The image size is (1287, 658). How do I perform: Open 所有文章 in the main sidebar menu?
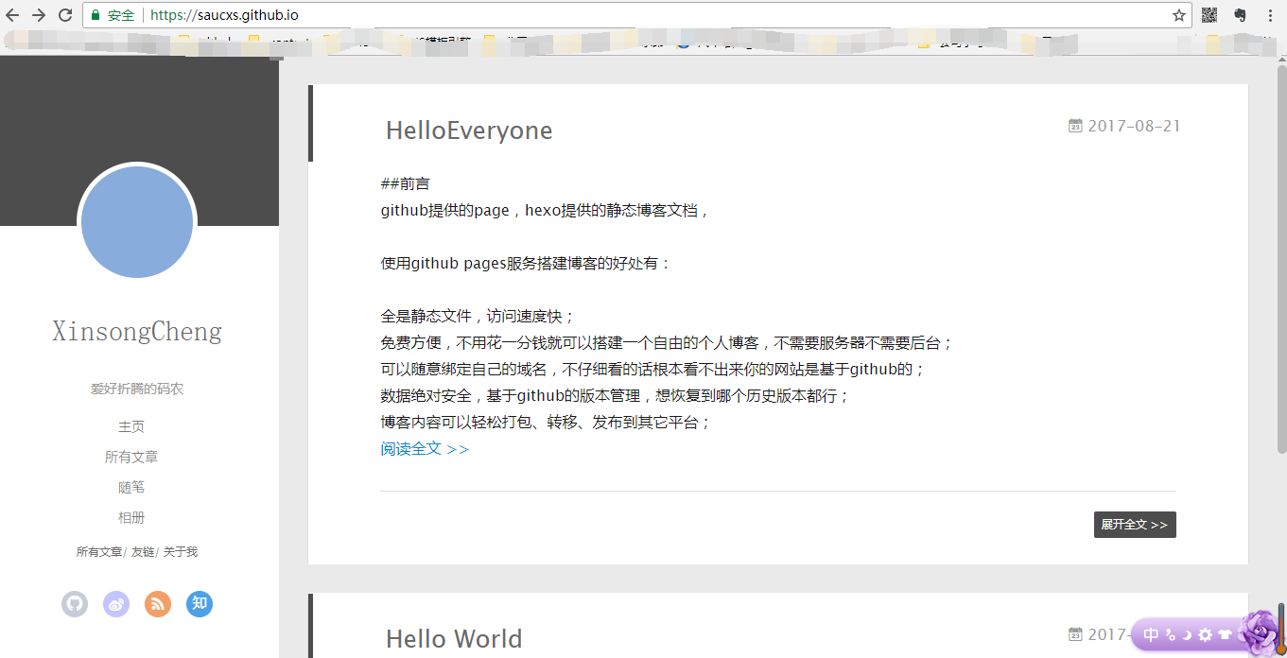coord(131,457)
